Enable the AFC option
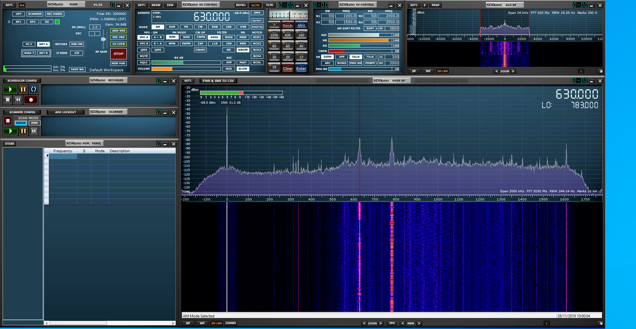This screenshot has width=636, height=329. (x=328, y=63)
